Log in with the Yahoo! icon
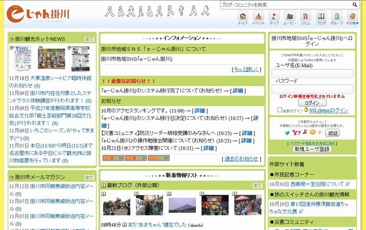The height and width of the screenshot is (230, 366). tap(296, 133)
